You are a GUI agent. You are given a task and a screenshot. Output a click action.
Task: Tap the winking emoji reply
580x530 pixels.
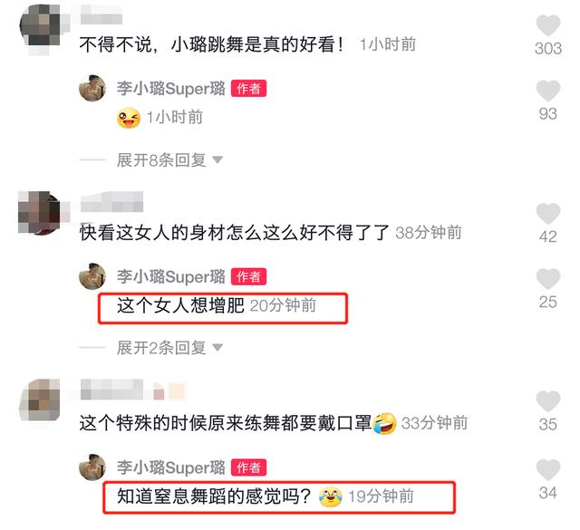(129, 118)
